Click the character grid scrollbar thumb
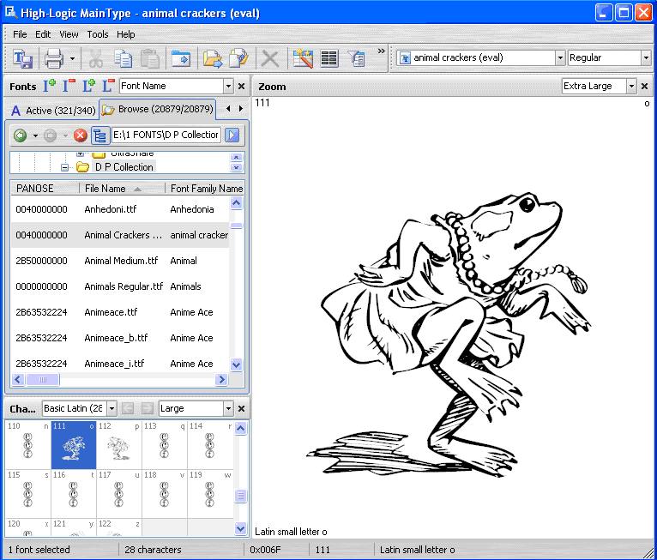 240,496
